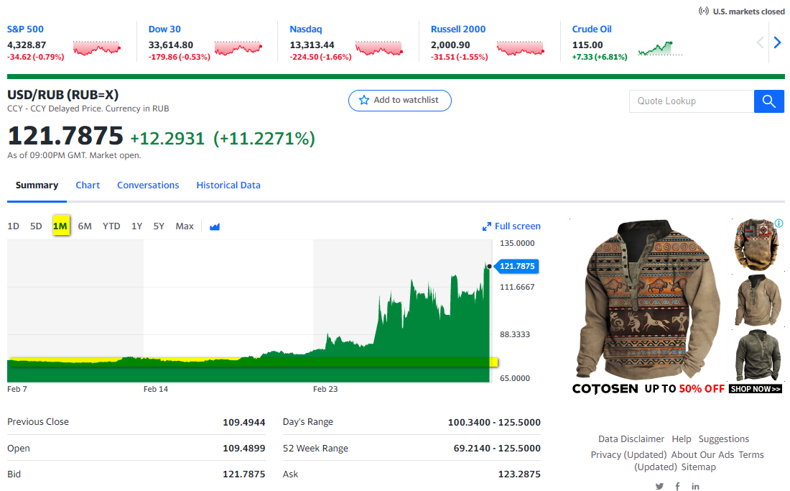Open the Terms footer link
This screenshot has height=491, width=790.
751,455
